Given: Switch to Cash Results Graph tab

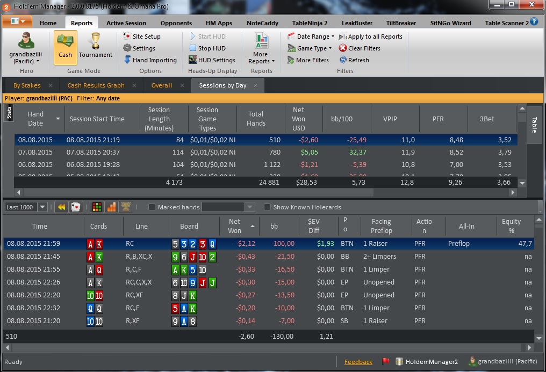Looking at the screenshot, I should coord(96,85).
